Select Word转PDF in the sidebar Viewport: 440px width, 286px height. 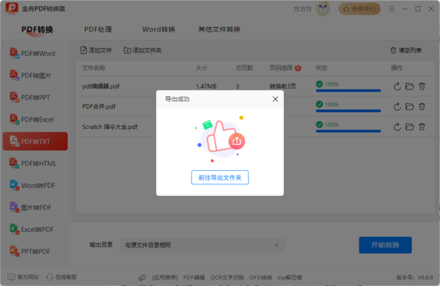pyautogui.click(x=35, y=186)
